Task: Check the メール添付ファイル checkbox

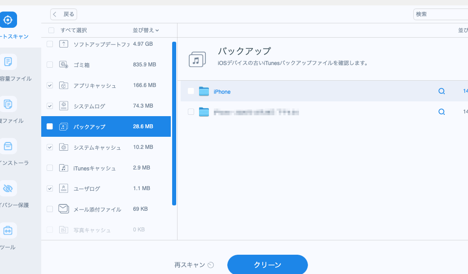Action: coord(50,209)
